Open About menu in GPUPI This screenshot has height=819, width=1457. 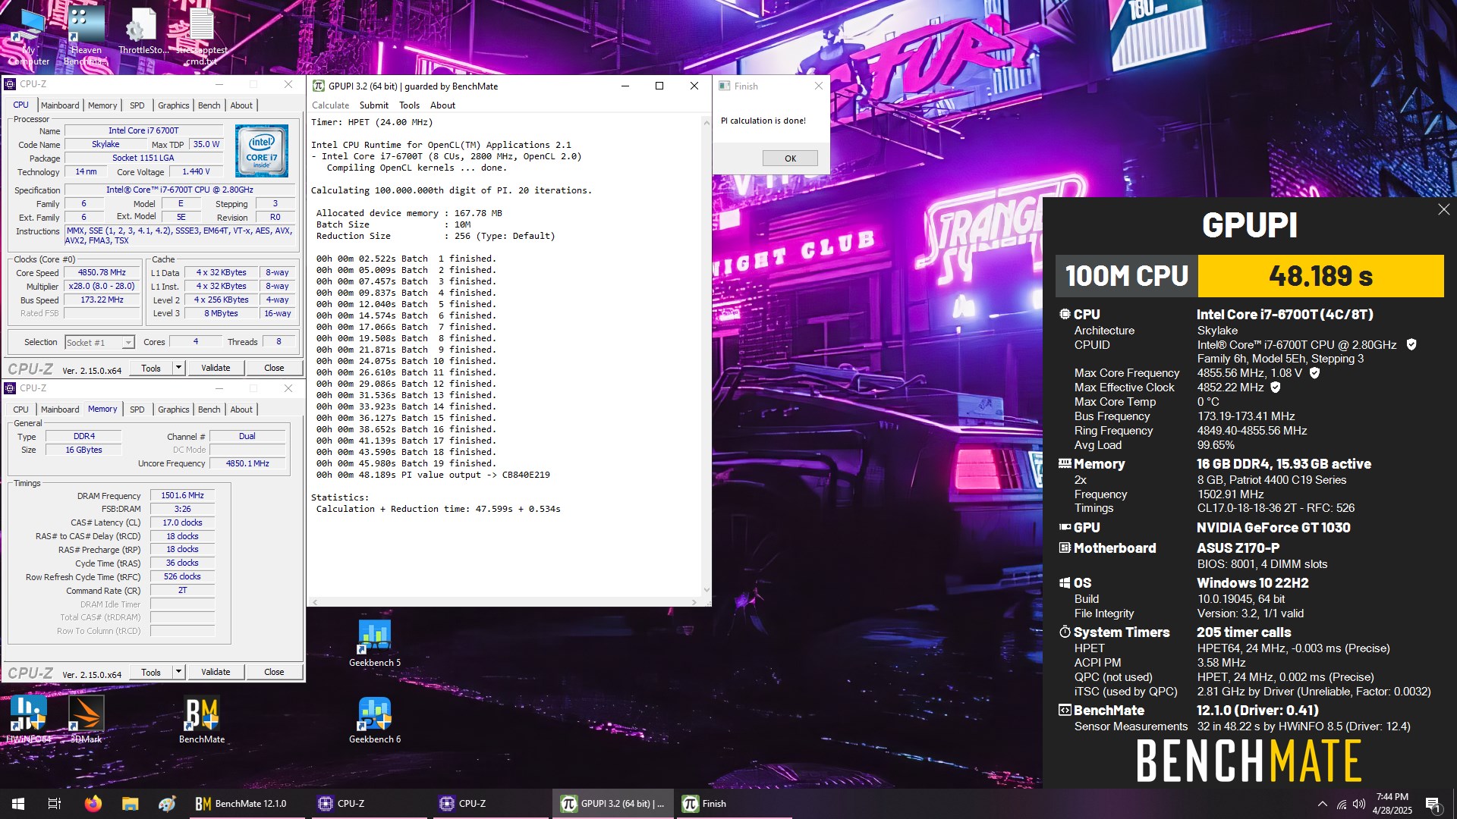point(442,105)
